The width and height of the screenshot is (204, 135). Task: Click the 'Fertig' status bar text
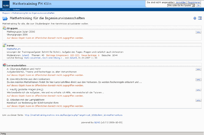[3, 134]
